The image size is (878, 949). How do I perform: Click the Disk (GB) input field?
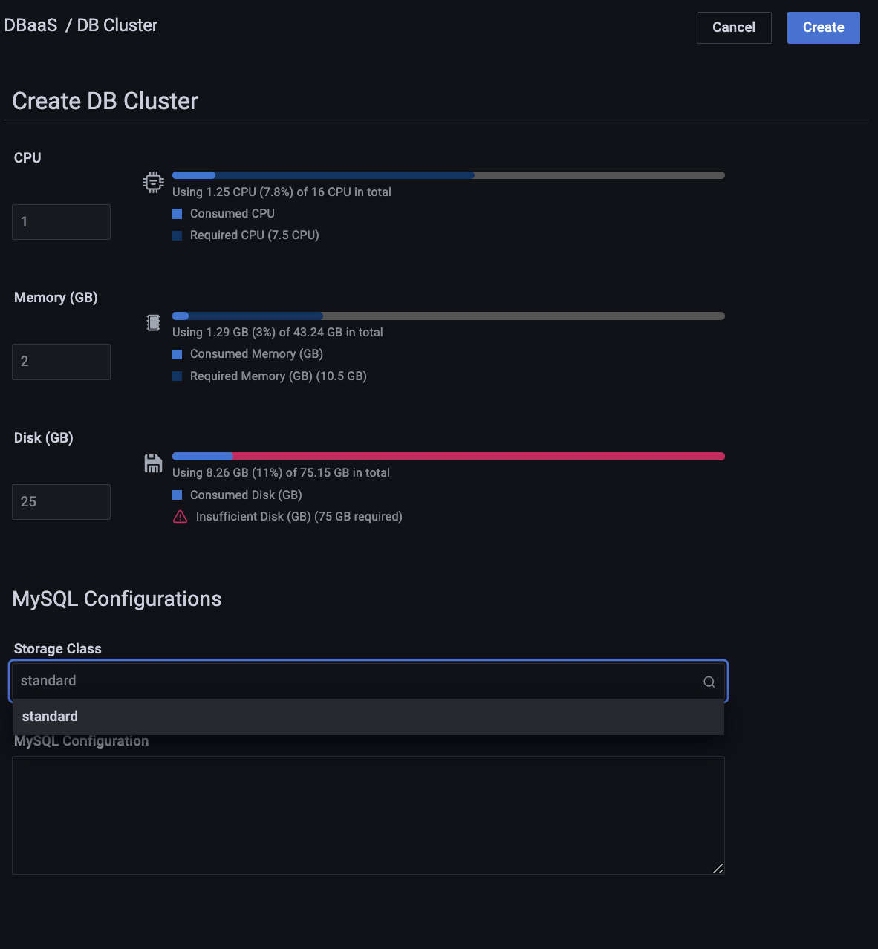click(61, 502)
